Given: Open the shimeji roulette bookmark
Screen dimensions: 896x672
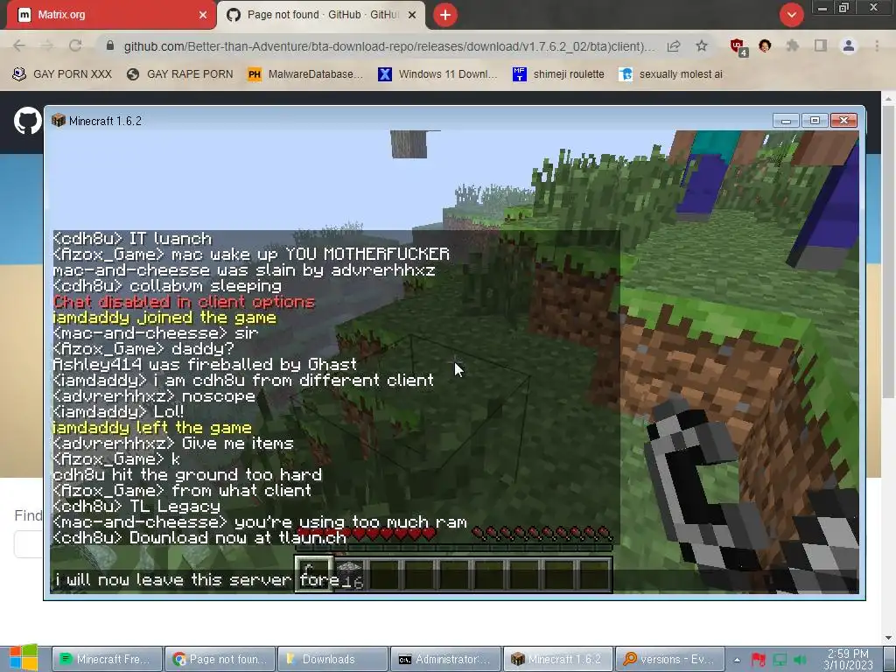Looking at the screenshot, I should 558,74.
